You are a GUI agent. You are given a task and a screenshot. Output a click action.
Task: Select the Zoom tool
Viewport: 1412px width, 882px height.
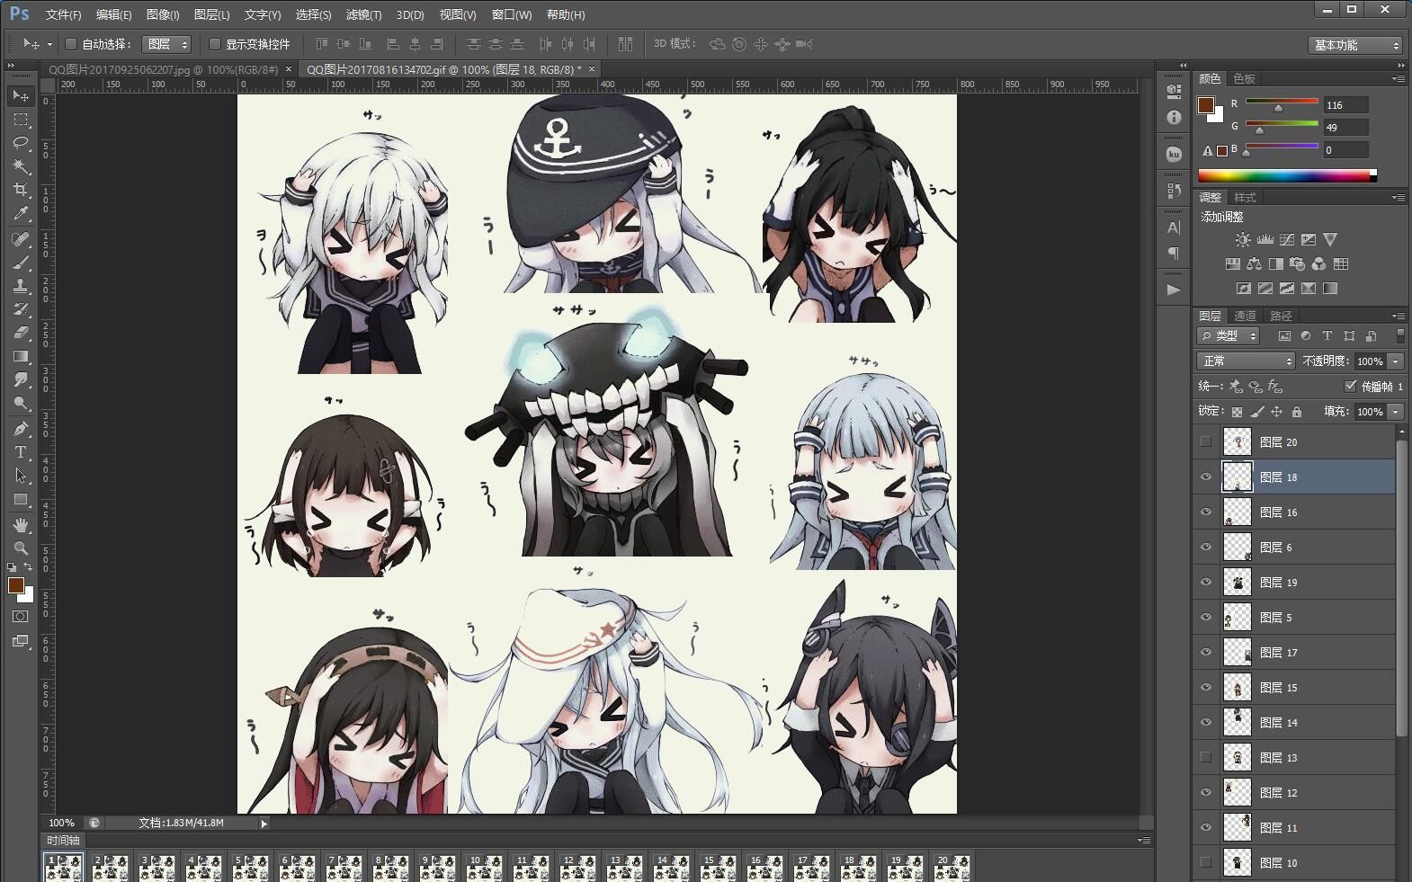(x=21, y=548)
